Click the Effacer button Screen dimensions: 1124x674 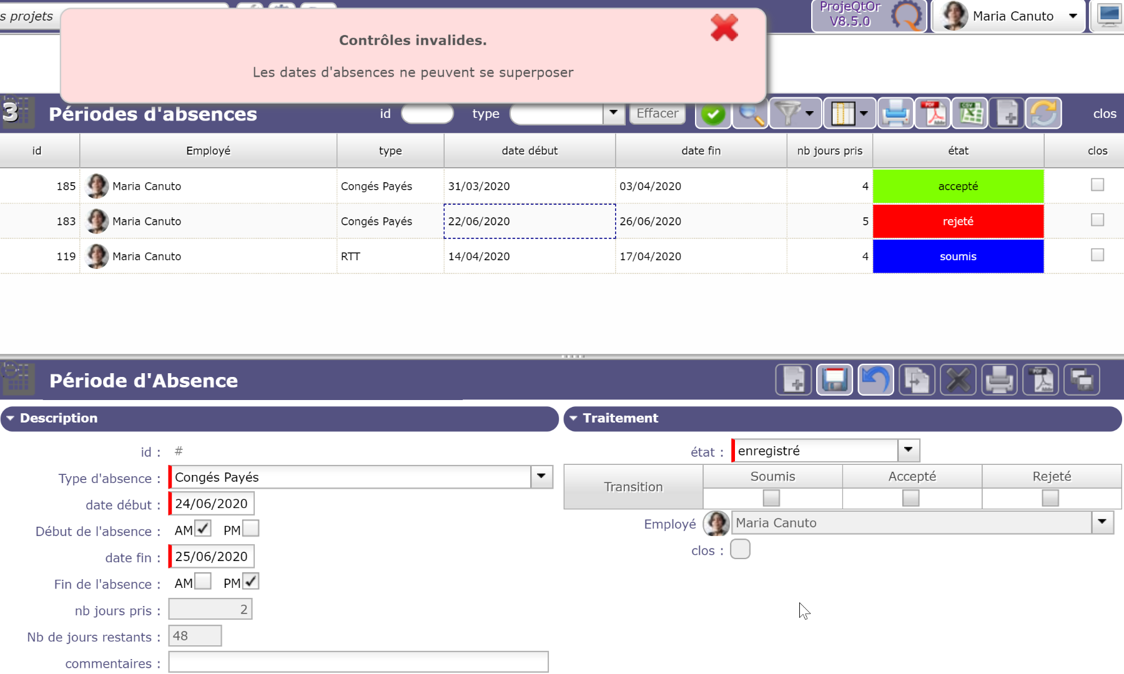[x=657, y=114]
